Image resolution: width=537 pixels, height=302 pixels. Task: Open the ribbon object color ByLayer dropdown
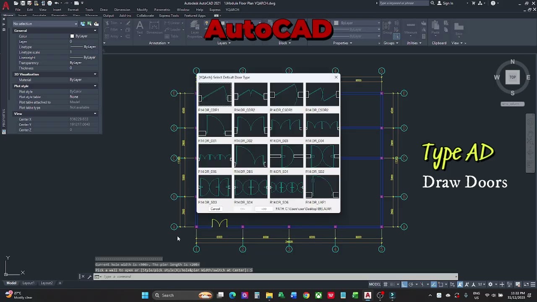[357, 23]
